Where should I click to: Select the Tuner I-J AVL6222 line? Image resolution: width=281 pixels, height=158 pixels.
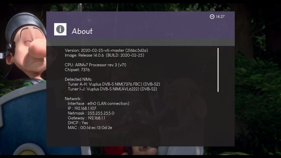click(x=112, y=89)
